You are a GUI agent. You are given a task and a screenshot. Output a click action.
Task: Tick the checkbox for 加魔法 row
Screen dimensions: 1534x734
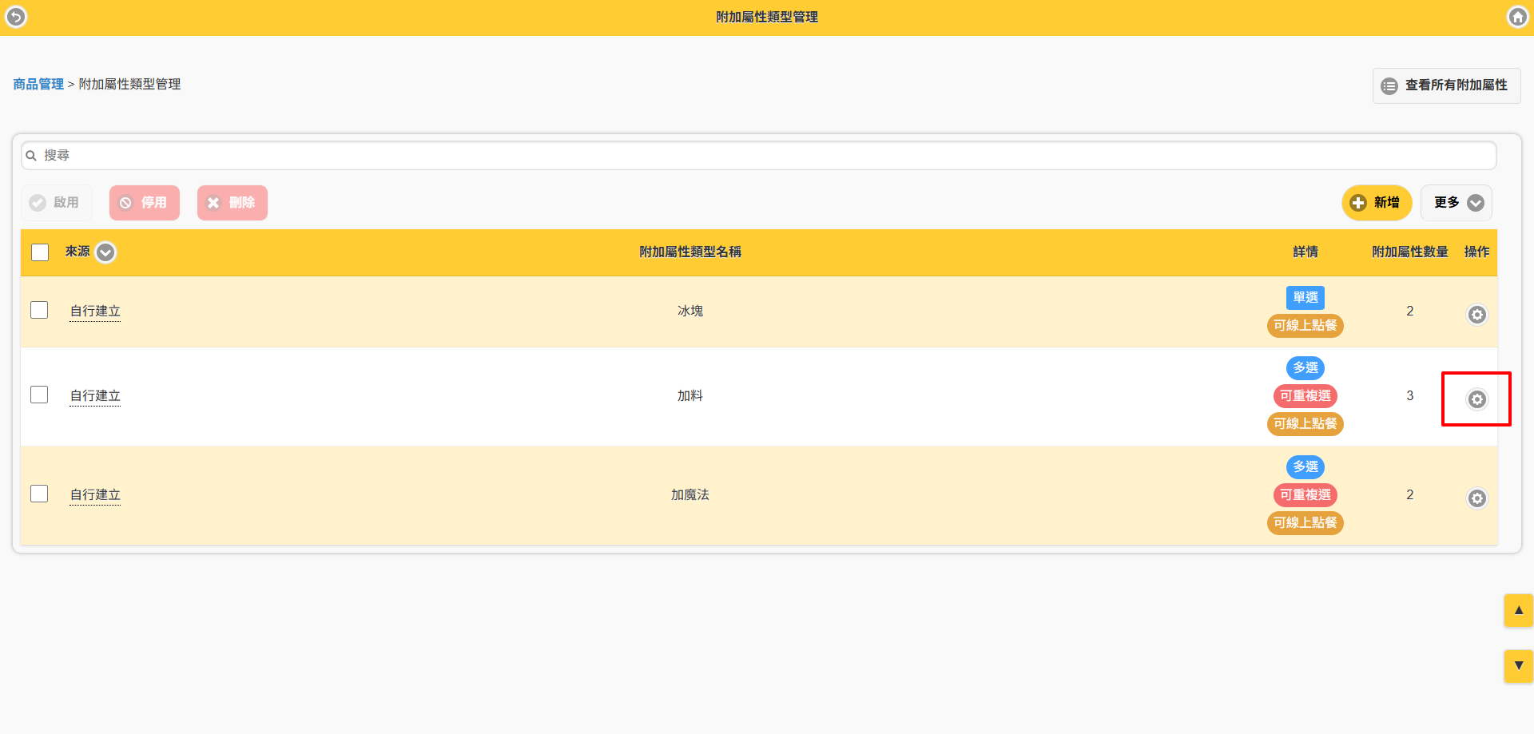39,494
